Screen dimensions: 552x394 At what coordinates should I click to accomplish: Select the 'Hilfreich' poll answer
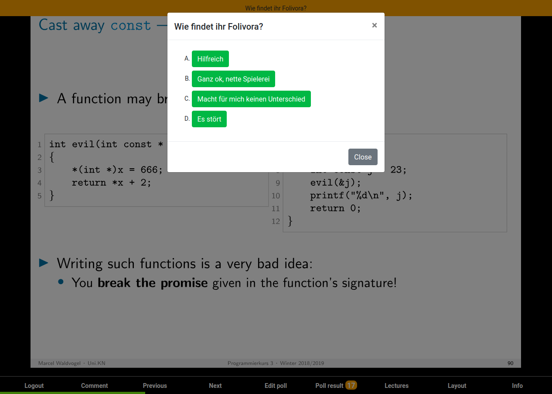pos(210,59)
